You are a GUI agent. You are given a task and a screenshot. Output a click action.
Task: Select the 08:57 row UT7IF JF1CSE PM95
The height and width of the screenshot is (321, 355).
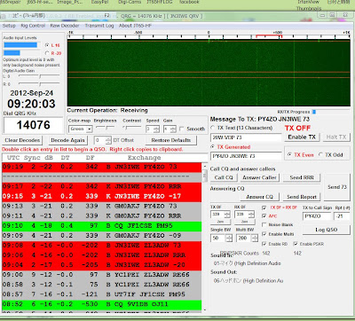102,294
